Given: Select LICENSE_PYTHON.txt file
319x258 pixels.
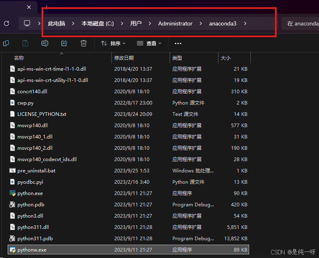Looking at the screenshot, I should [42, 114].
